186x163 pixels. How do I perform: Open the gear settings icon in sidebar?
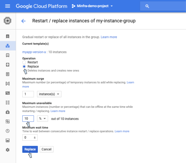(x=8, y=150)
